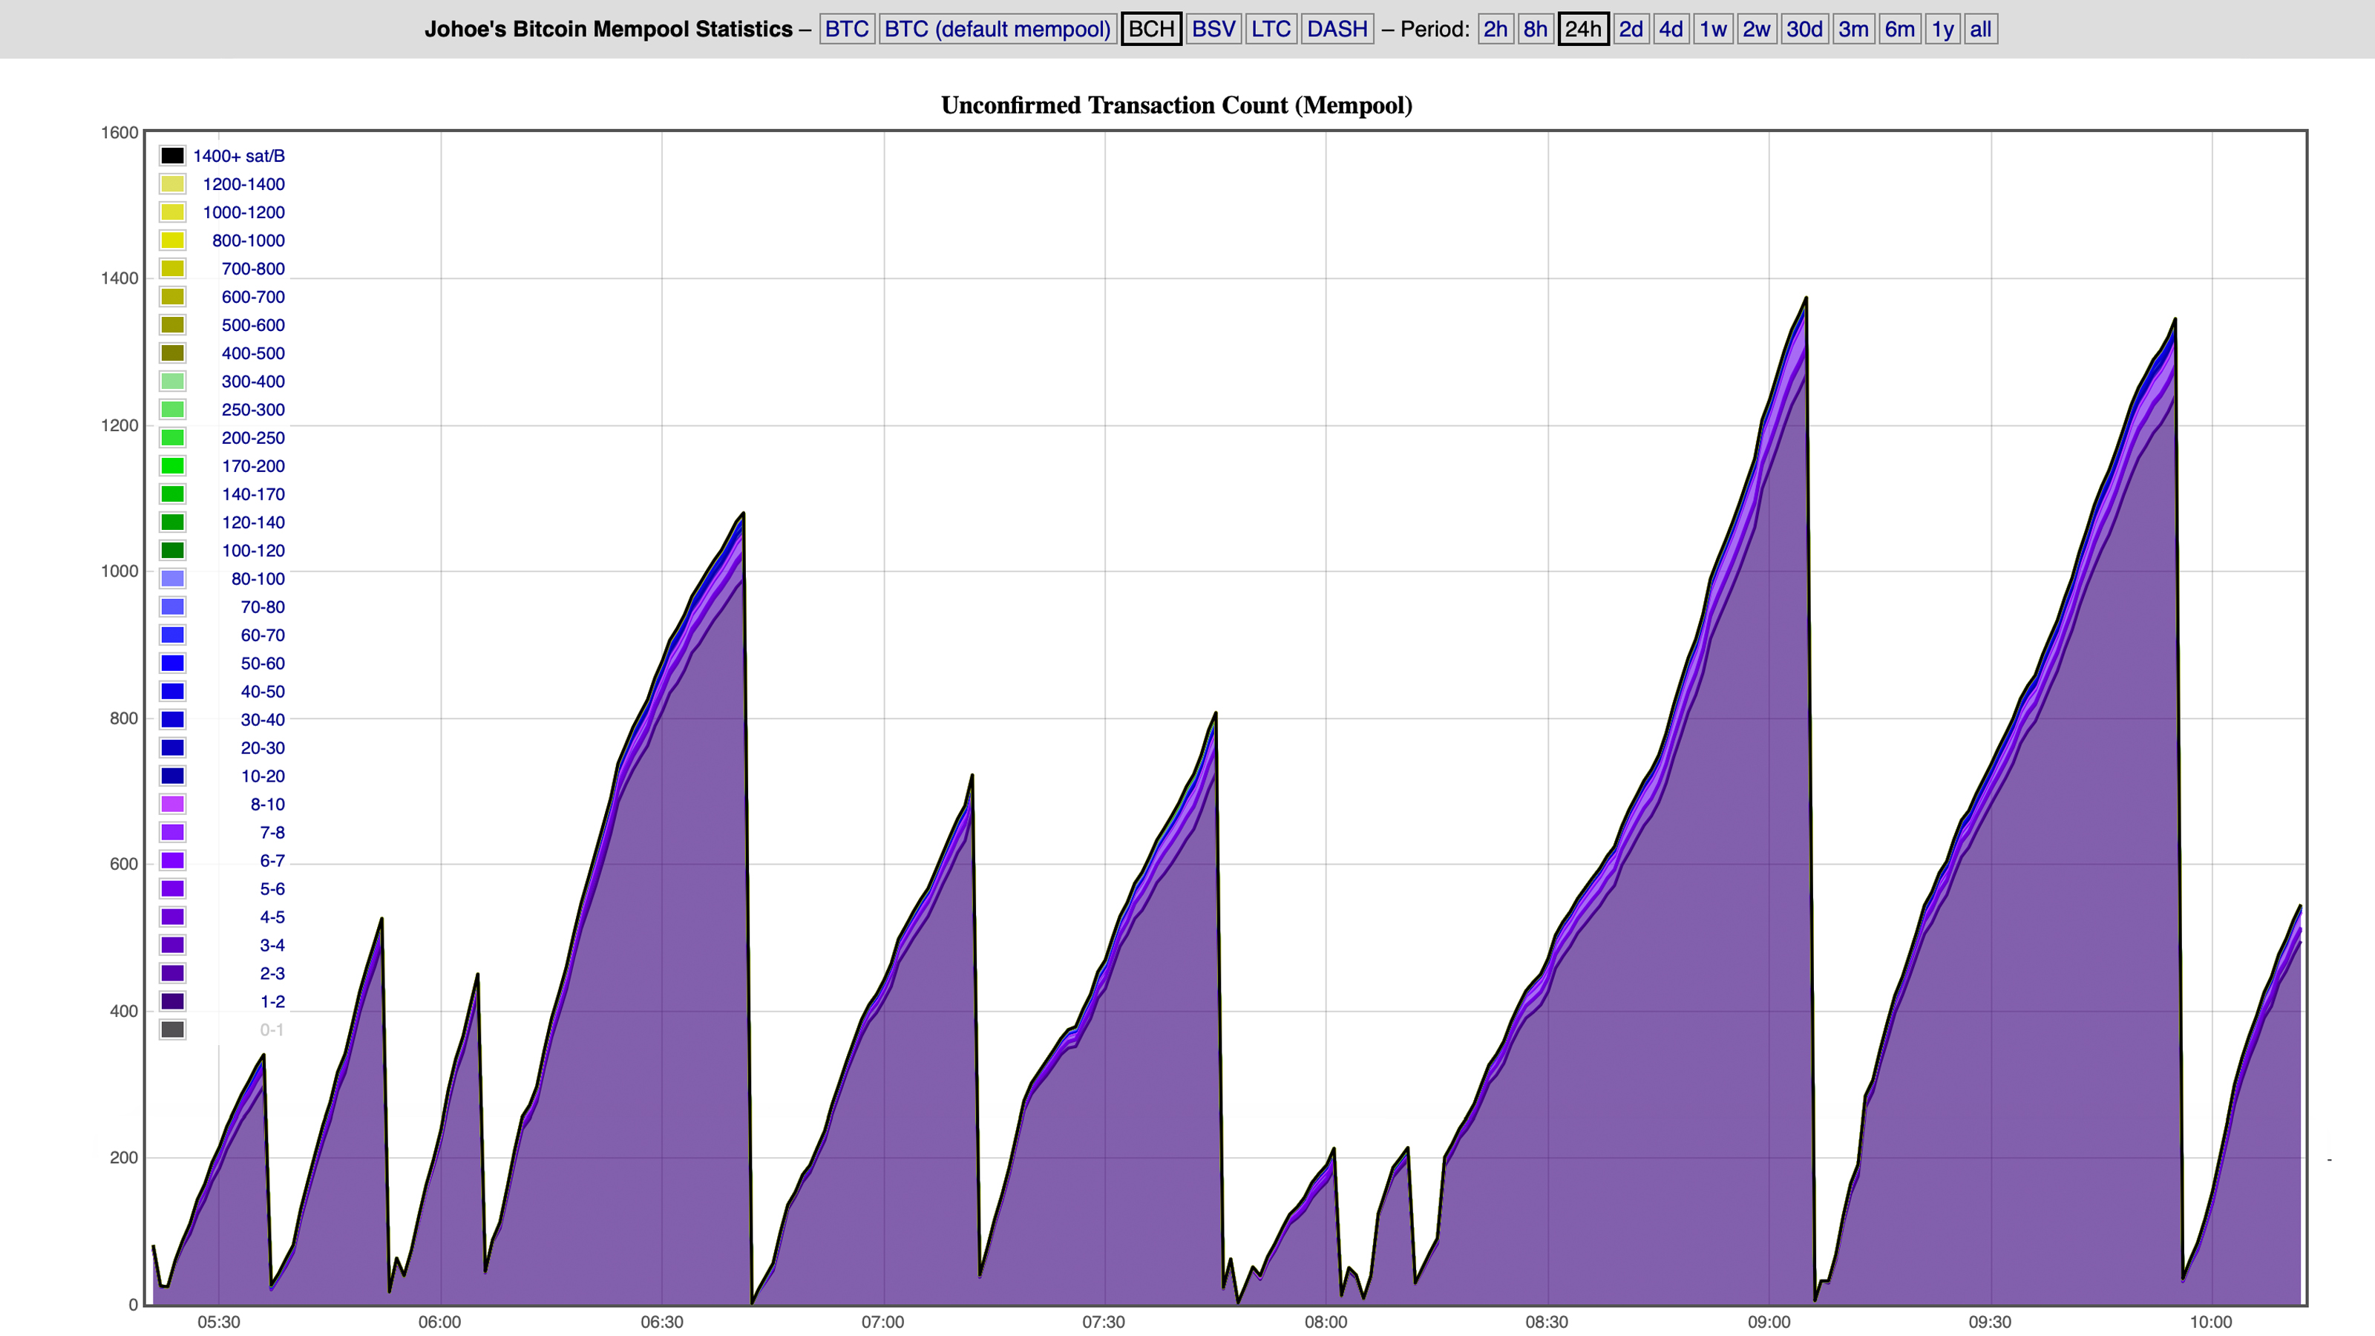This screenshot has height=1336, width=2375.
Task: Click the 6-7 legend label
Action: pos(272,860)
